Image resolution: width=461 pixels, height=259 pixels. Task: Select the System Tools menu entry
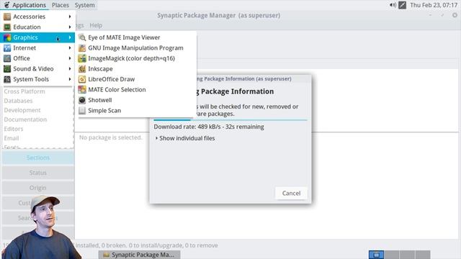click(37, 79)
